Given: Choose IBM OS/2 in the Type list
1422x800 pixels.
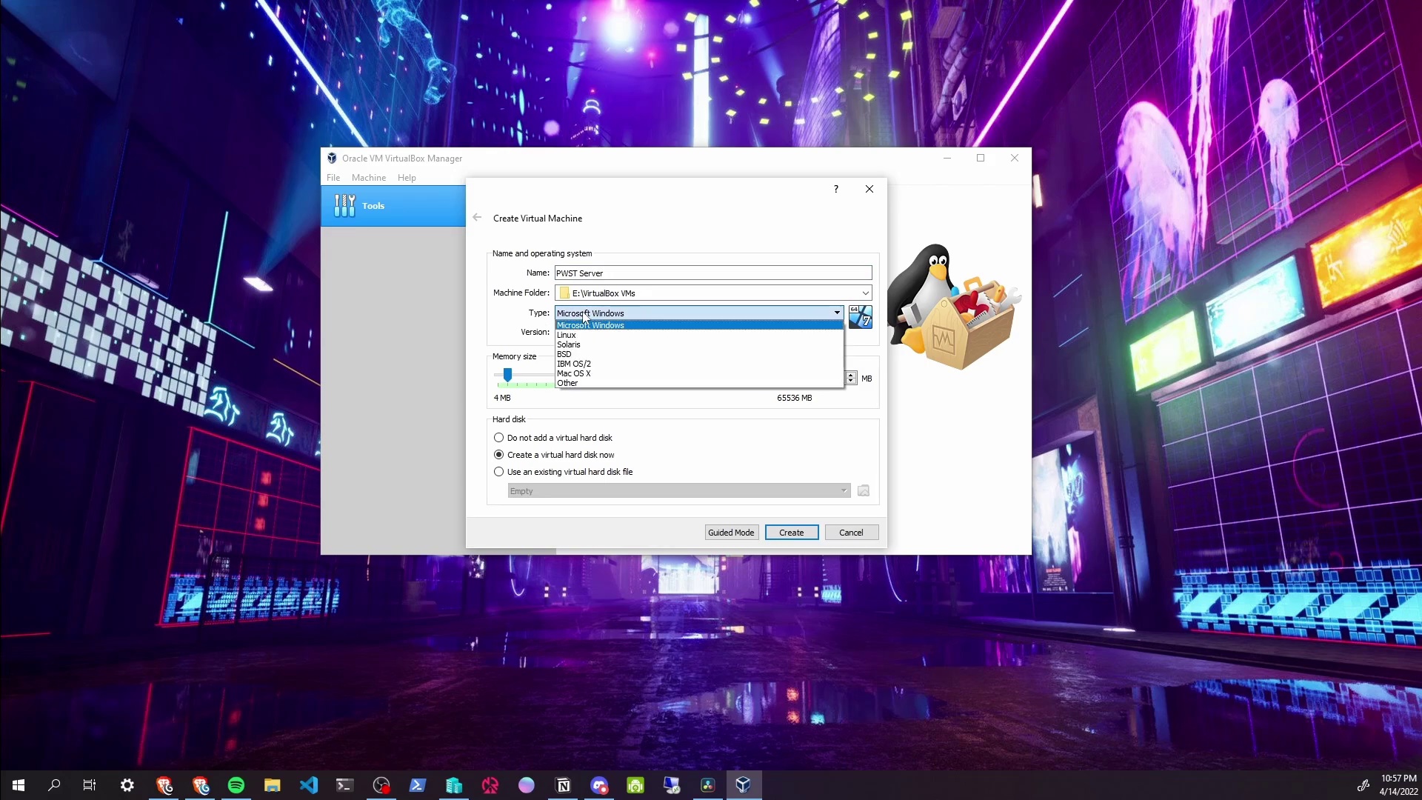Looking at the screenshot, I should [x=699, y=364].
